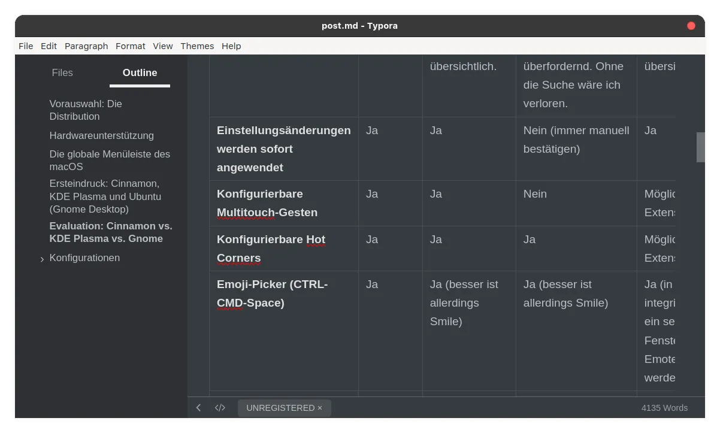Close the Typora window via red button

pyautogui.click(x=691, y=26)
